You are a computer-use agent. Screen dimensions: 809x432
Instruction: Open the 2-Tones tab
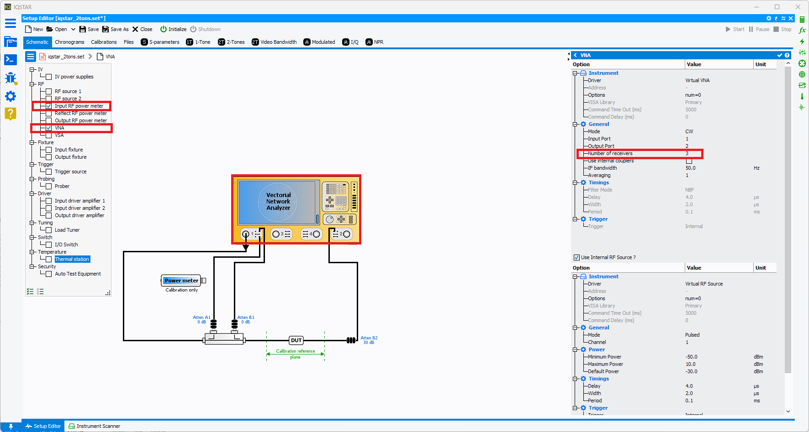click(231, 42)
